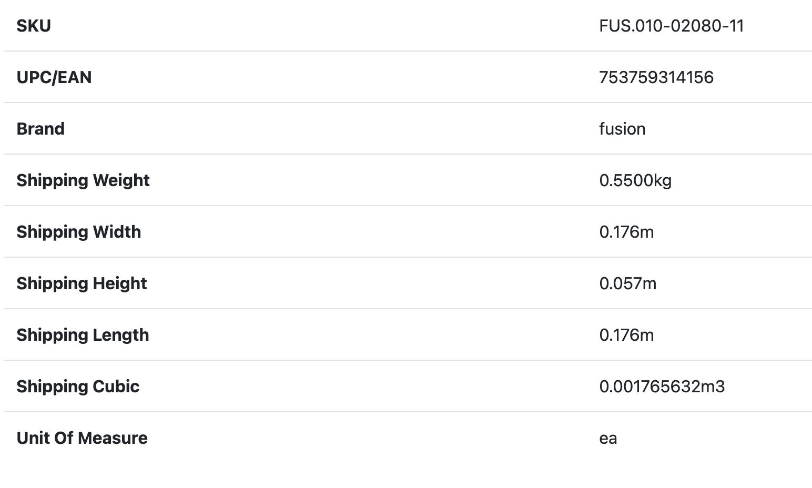
Task: Click the Shipping Length label
Action: click(83, 335)
